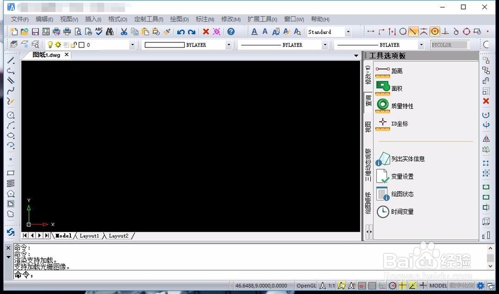Image resolution: width=499 pixels, height=294 pixels.
Task: Click the MODEL button in status bar
Action: coord(438,286)
